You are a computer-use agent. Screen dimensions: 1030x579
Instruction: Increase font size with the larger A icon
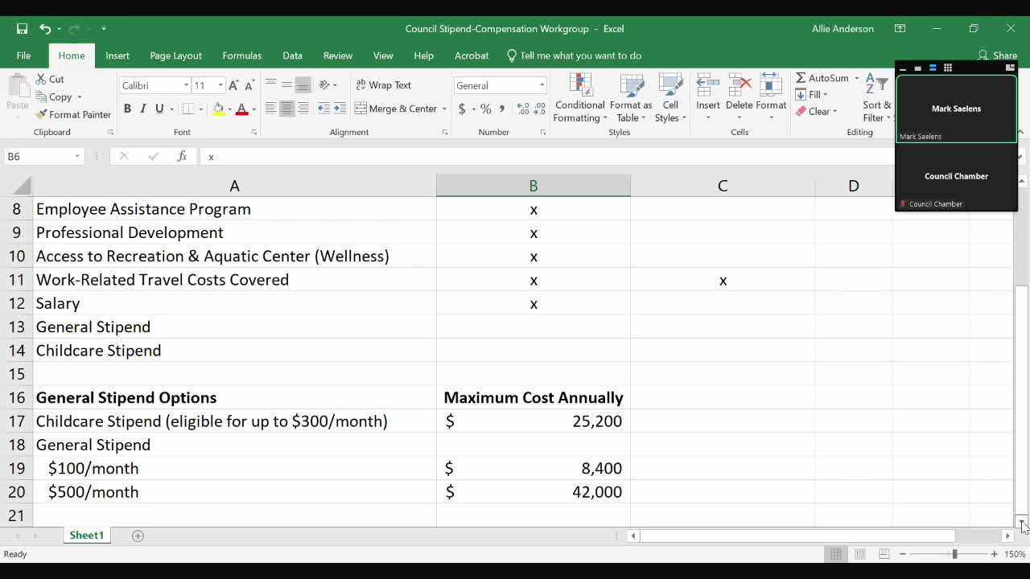(x=233, y=85)
